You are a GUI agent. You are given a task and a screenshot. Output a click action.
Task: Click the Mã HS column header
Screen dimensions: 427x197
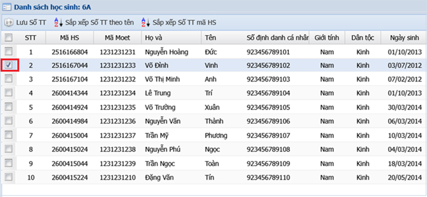pyautogui.click(x=70, y=38)
